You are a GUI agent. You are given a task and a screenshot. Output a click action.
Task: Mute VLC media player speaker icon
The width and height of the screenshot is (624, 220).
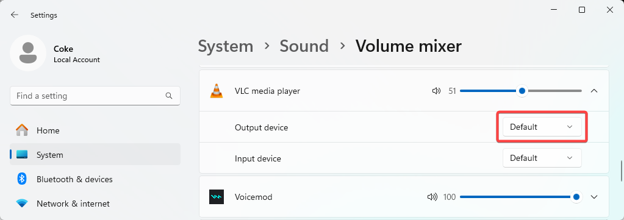[x=436, y=91]
